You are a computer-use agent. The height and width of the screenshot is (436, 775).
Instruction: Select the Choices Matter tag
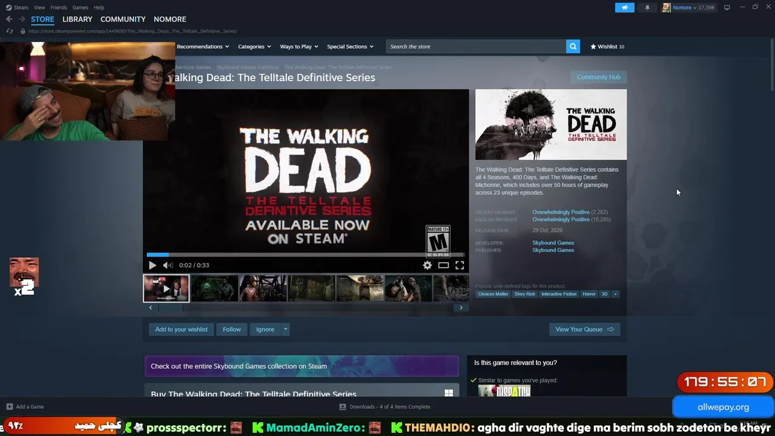click(x=493, y=294)
